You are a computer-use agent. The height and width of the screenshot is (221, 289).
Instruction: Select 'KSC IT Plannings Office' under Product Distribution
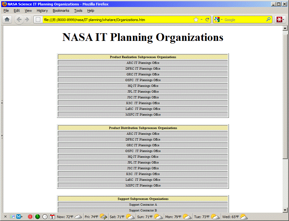point(143,174)
